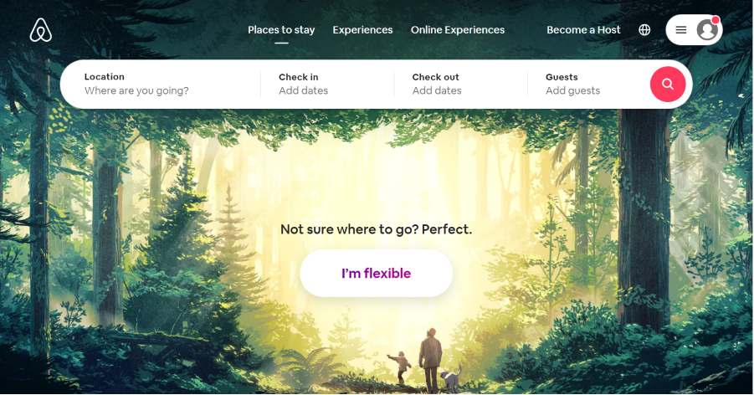Switch to the Experiences tab

coord(362,30)
